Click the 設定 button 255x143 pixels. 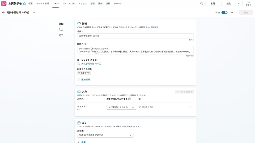(x=228, y=3)
